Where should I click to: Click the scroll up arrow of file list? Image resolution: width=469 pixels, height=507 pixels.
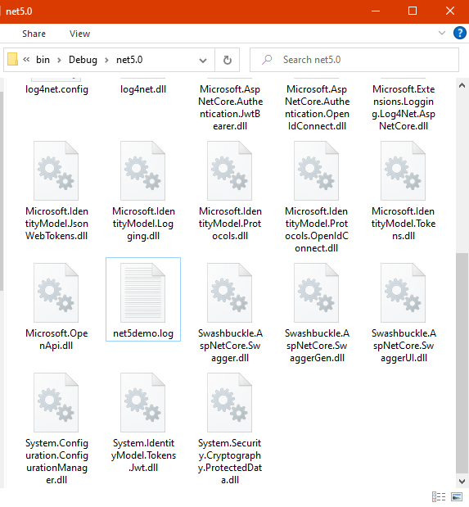point(462,86)
